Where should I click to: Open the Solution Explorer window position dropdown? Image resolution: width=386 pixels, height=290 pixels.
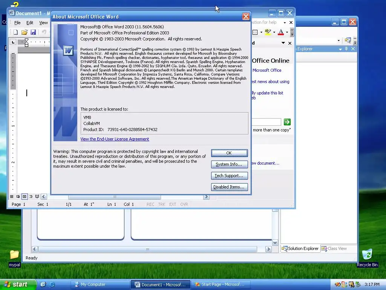point(340,49)
